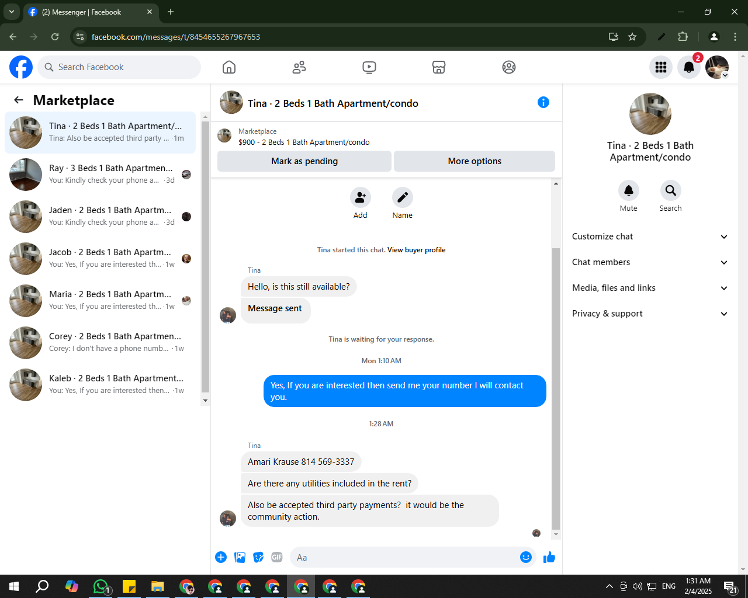This screenshot has height=598, width=748.
Task: Click the Facebook logo
Action: pyautogui.click(x=21, y=67)
